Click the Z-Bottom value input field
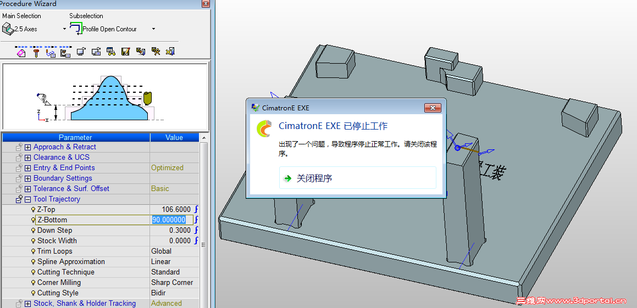 [172, 220]
